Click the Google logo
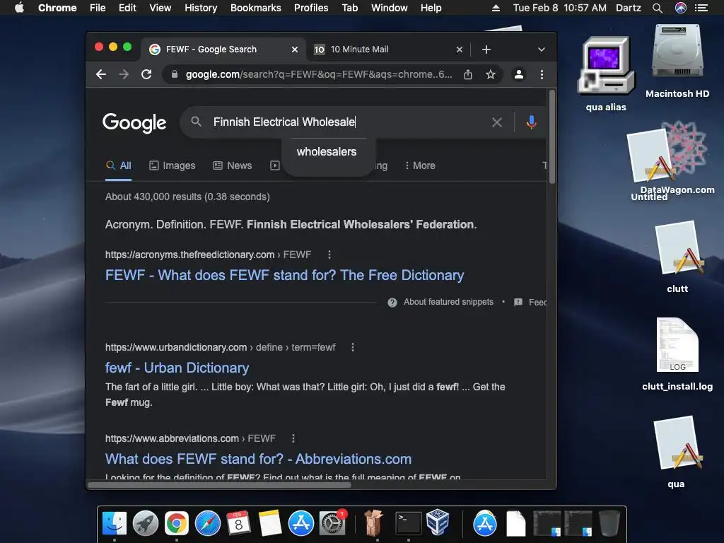Viewport: 724px width, 543px height. click(134, 122)
